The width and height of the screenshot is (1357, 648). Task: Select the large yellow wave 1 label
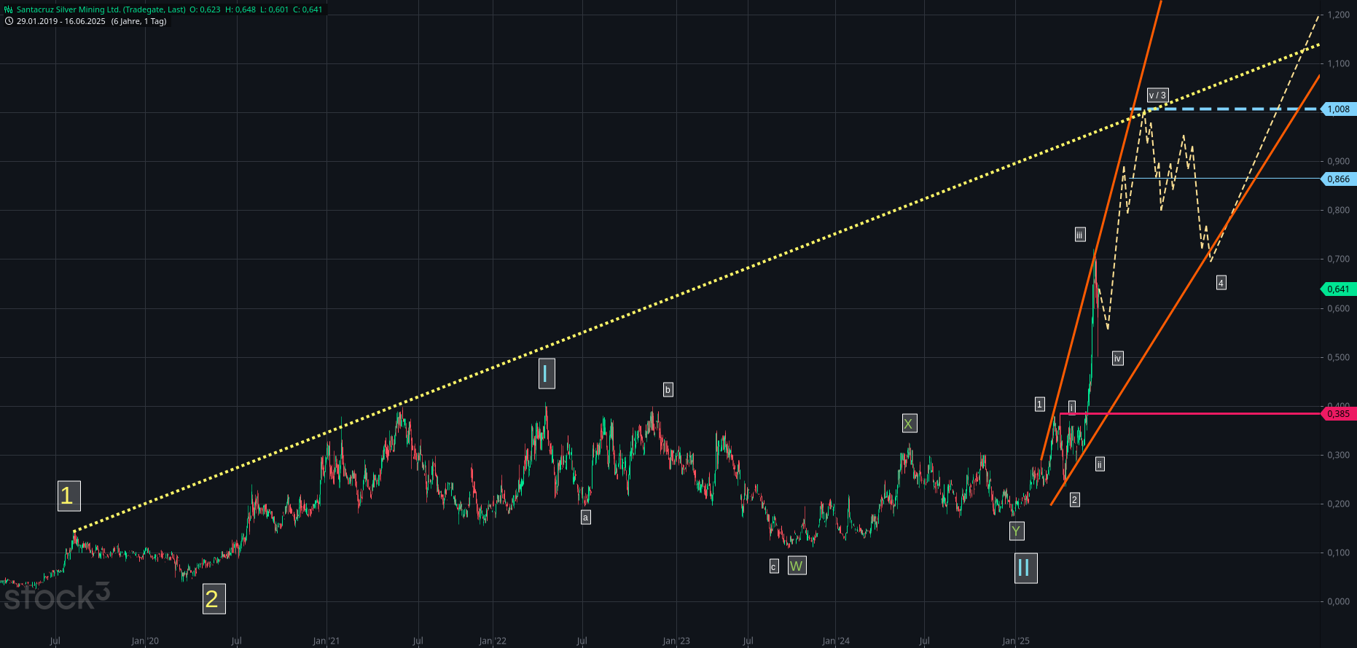69,496
